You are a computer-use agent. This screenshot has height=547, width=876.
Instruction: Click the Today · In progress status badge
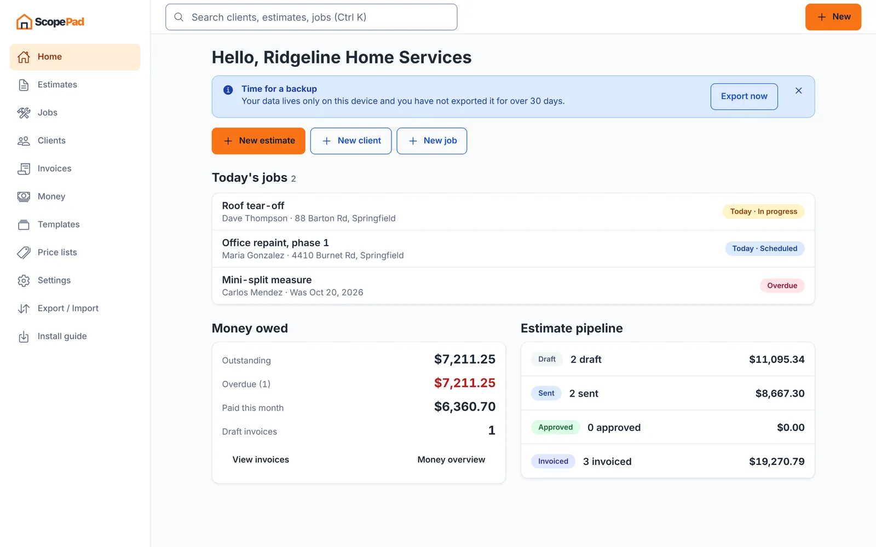764,212
